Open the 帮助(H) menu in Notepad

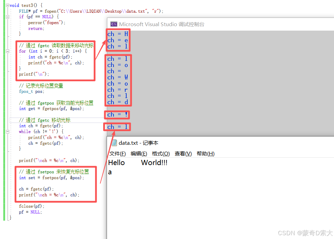click(206, 154)
